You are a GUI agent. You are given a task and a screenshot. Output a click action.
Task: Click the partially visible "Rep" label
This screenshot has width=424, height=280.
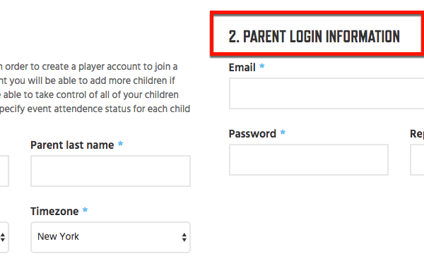[x=417, y=134]
